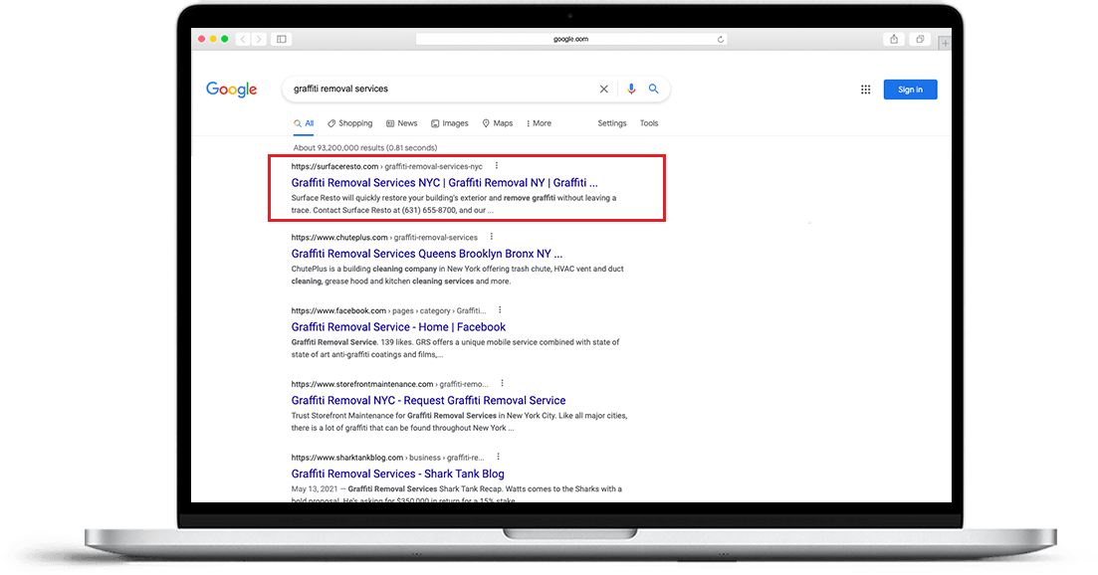Click the Safari share icon
The height and width of the screenshot is (575, 1098).
894,39
